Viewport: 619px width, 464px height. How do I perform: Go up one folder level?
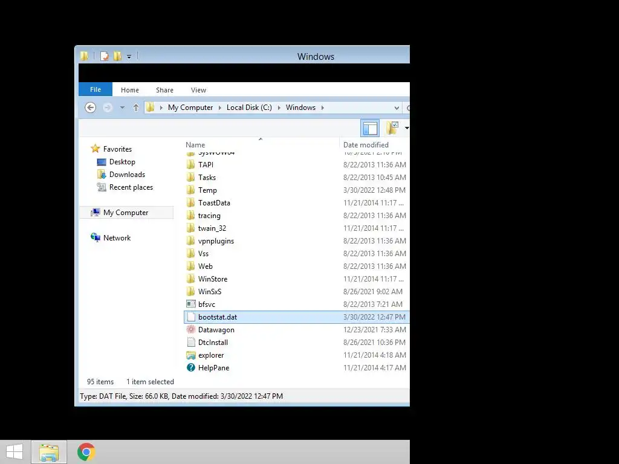[x=136, y=108]
